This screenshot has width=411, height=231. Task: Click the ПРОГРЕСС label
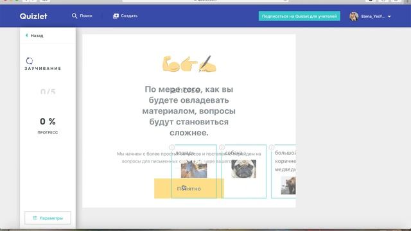click(48, 133)
